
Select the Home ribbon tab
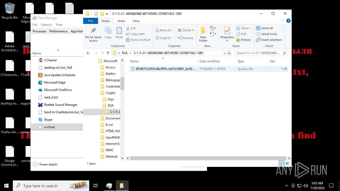click(105, 21)
